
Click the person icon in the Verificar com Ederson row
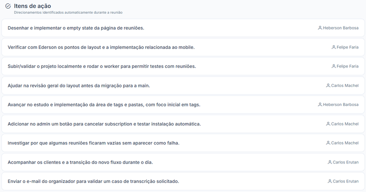coord(334,47)
